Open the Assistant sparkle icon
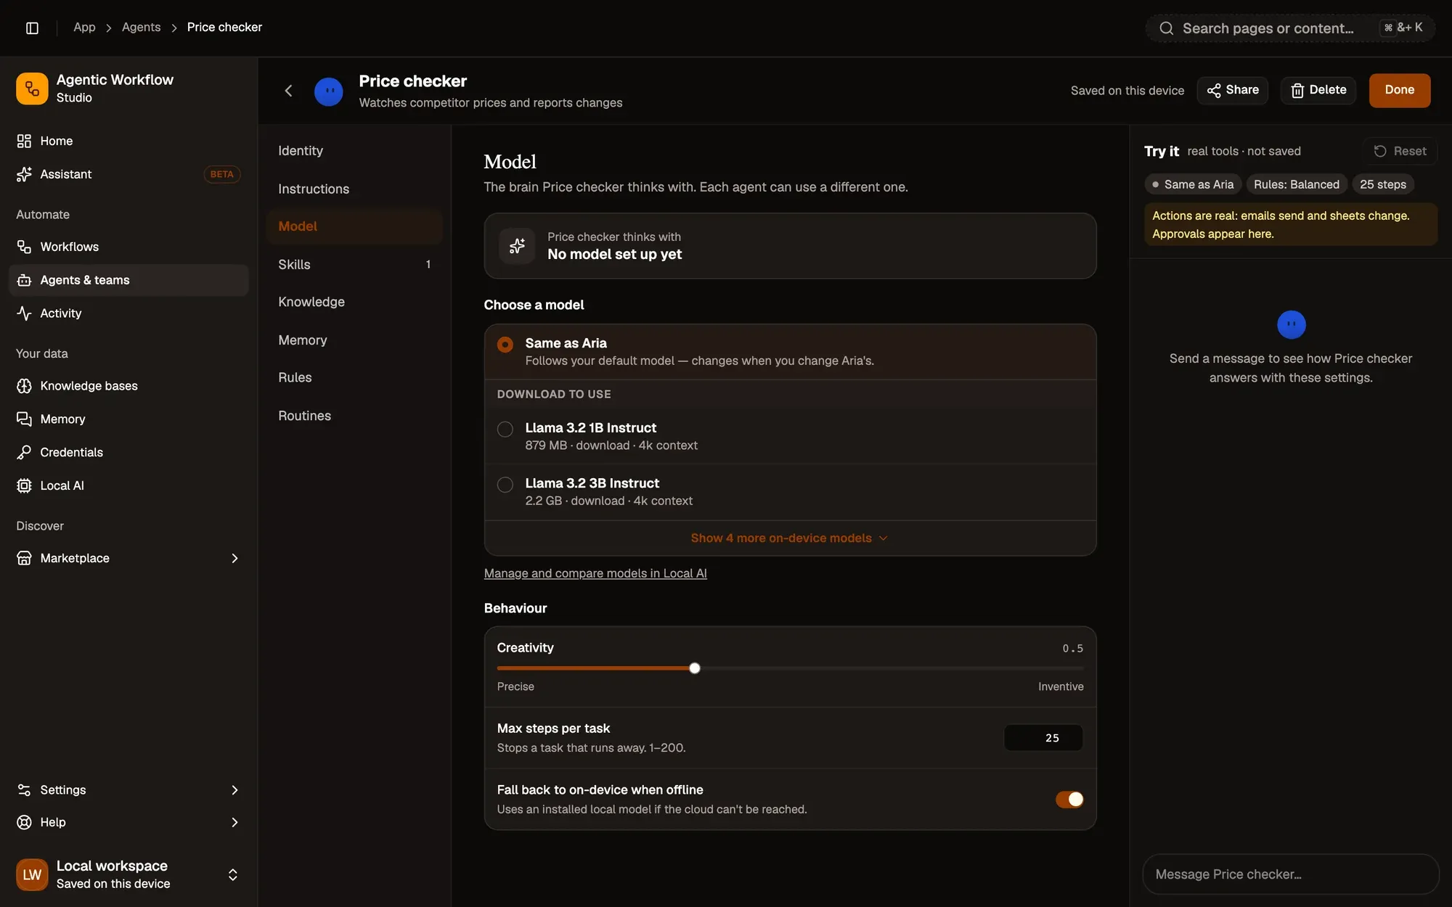 pyautogui.click(x=24, y=174)
